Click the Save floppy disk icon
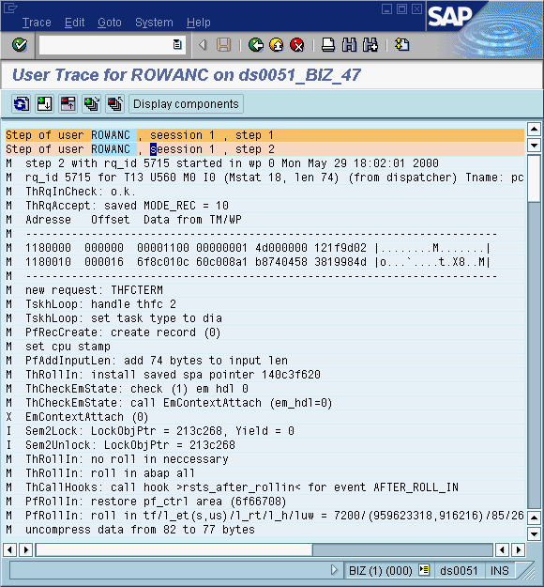 tap(223, 45)
